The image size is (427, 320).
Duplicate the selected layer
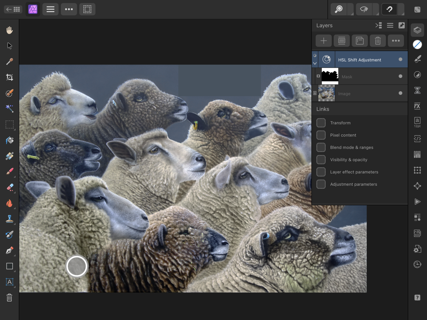click(x=360, y=40)
